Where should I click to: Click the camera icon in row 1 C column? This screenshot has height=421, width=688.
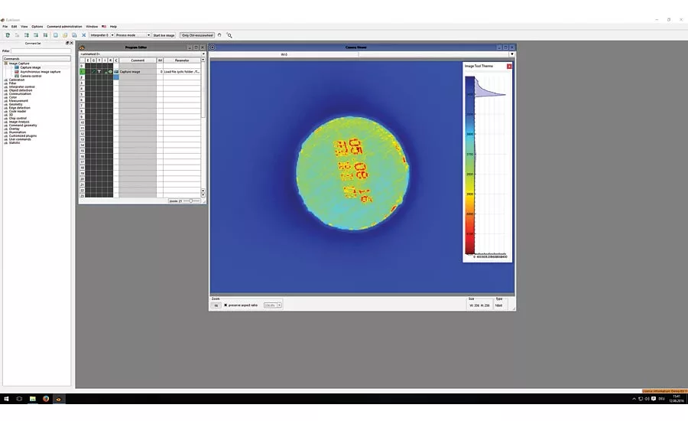(x=116, y=71)
